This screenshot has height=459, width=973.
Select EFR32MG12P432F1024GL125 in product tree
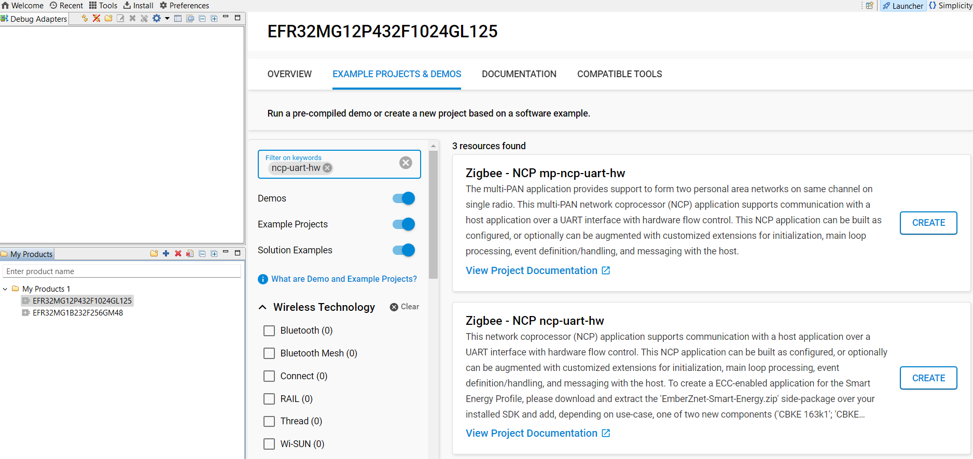[82, 300]
